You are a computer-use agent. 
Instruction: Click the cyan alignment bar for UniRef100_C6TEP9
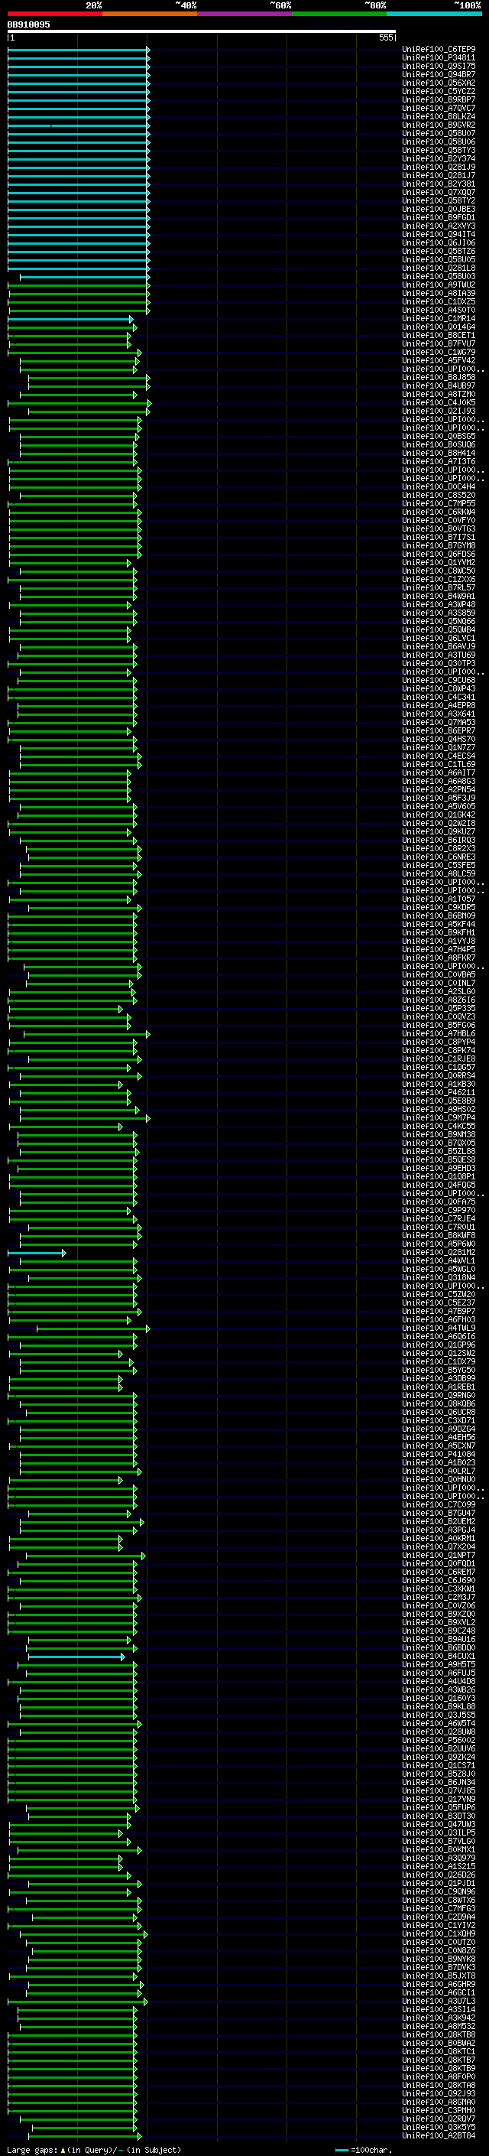pos(79,50)
